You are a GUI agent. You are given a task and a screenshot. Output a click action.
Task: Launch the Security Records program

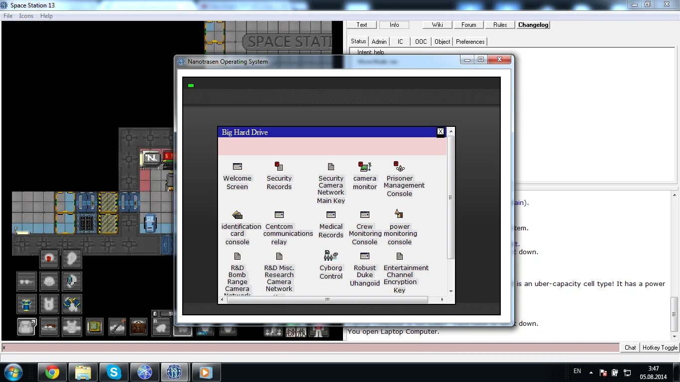click(279, 166)
